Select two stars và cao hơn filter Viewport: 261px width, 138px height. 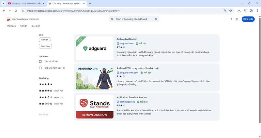[51, 103]
